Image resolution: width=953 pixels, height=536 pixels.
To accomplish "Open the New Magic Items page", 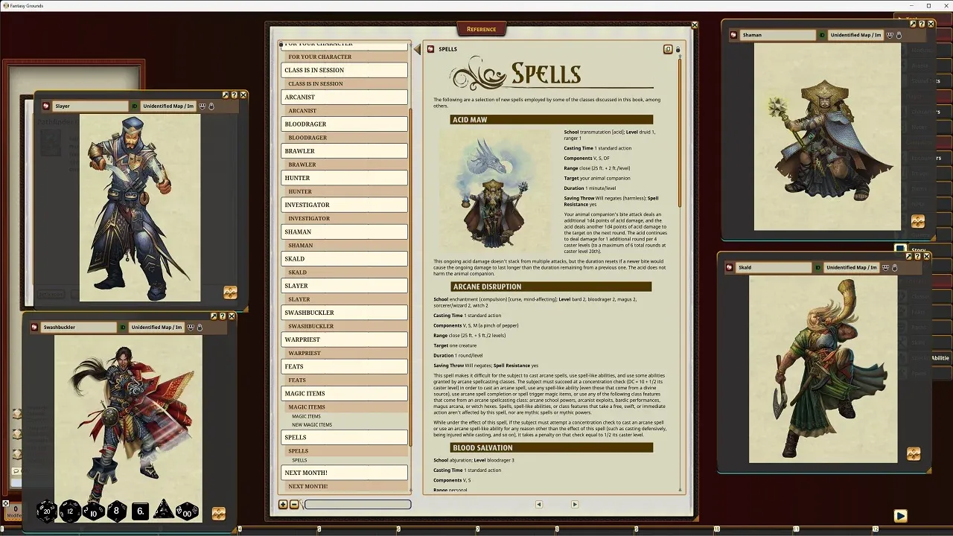I will 312,424.
